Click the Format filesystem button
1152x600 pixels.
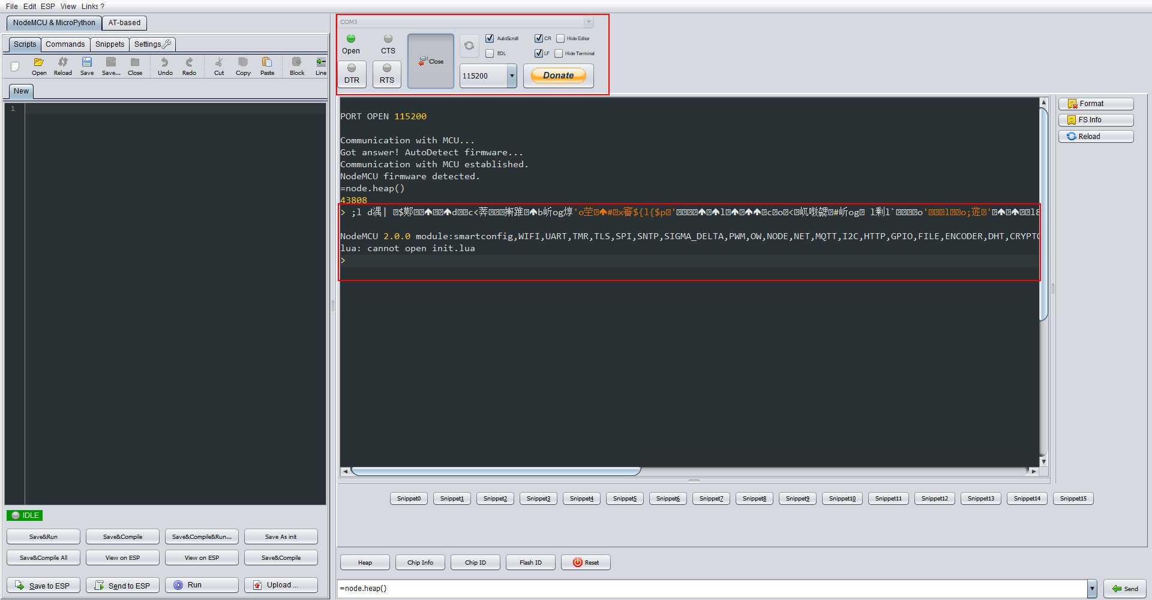tap(1096, 104)
